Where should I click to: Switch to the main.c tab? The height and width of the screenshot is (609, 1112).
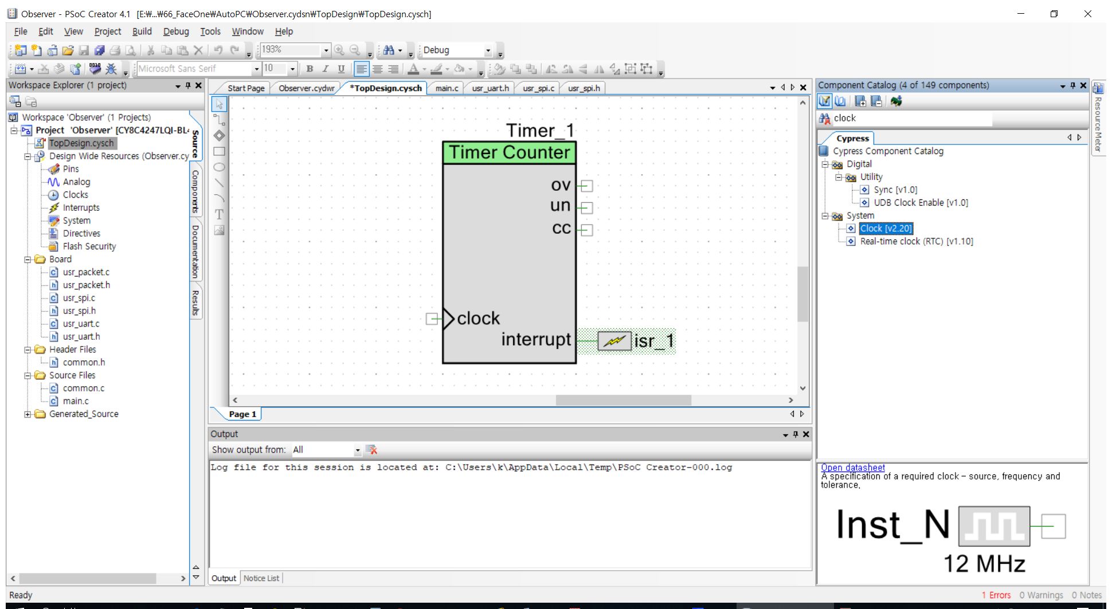point(447,88)
